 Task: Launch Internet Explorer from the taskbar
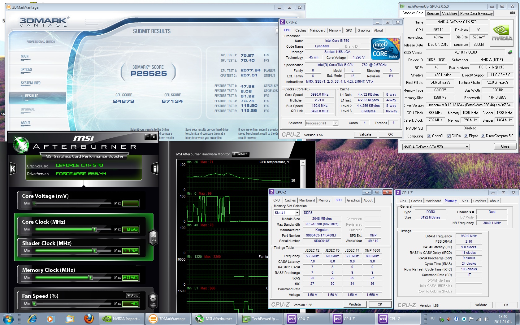[x=32, y=319]
